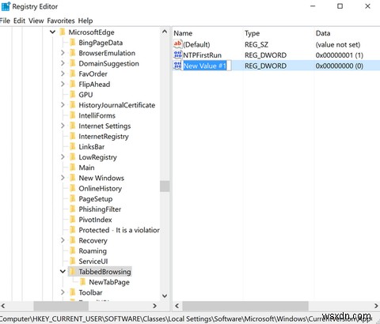
Task: Open the File menu
Action: tap(5, 21)
